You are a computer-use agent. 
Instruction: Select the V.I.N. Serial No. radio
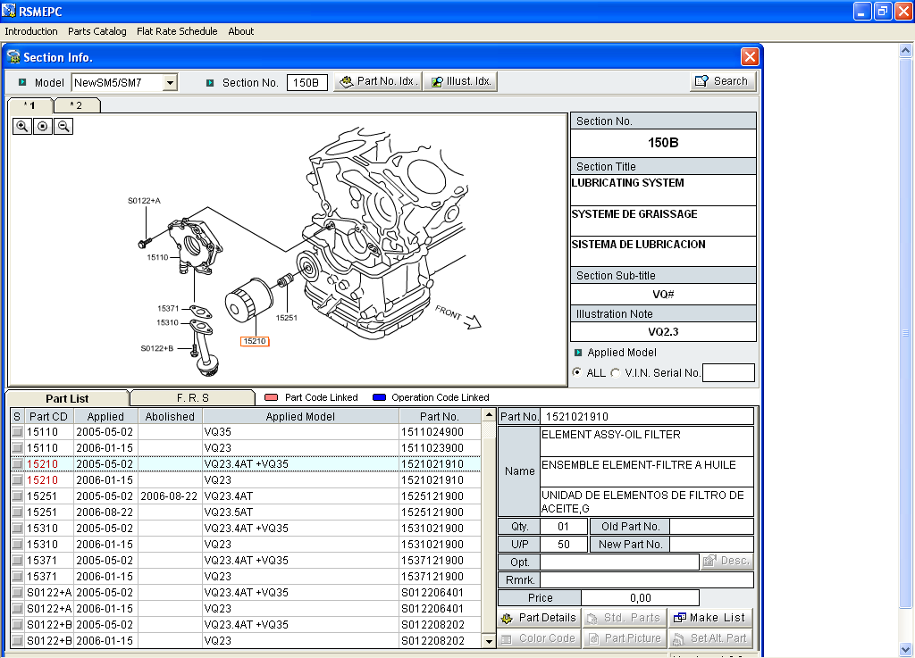(616, 372)
